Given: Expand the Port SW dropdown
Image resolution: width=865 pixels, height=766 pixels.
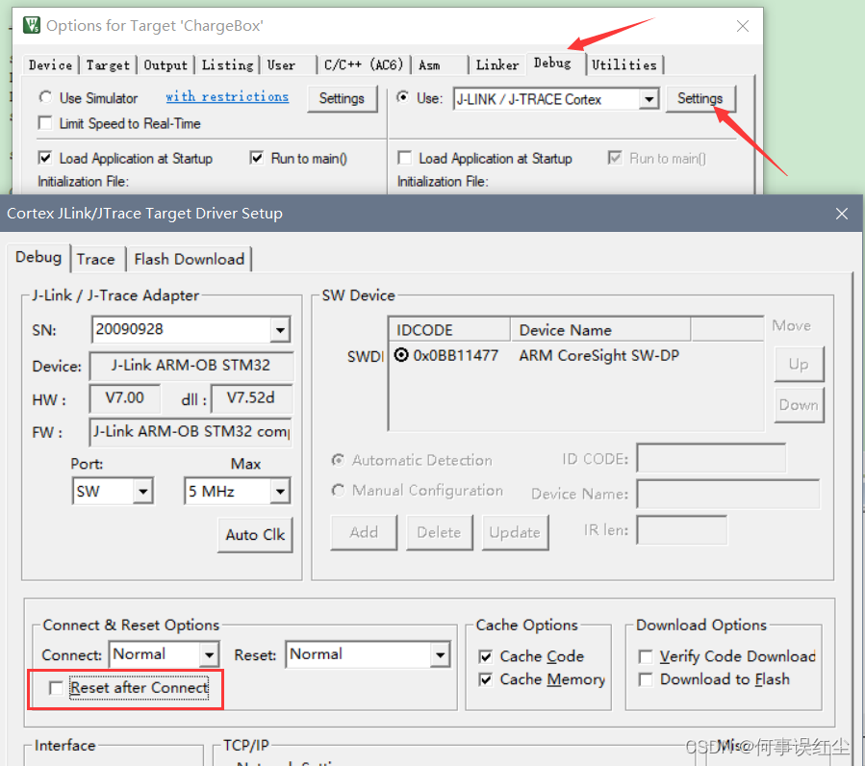Looking at the screenshot, I should pyautogui.click(x=142, y=491).
